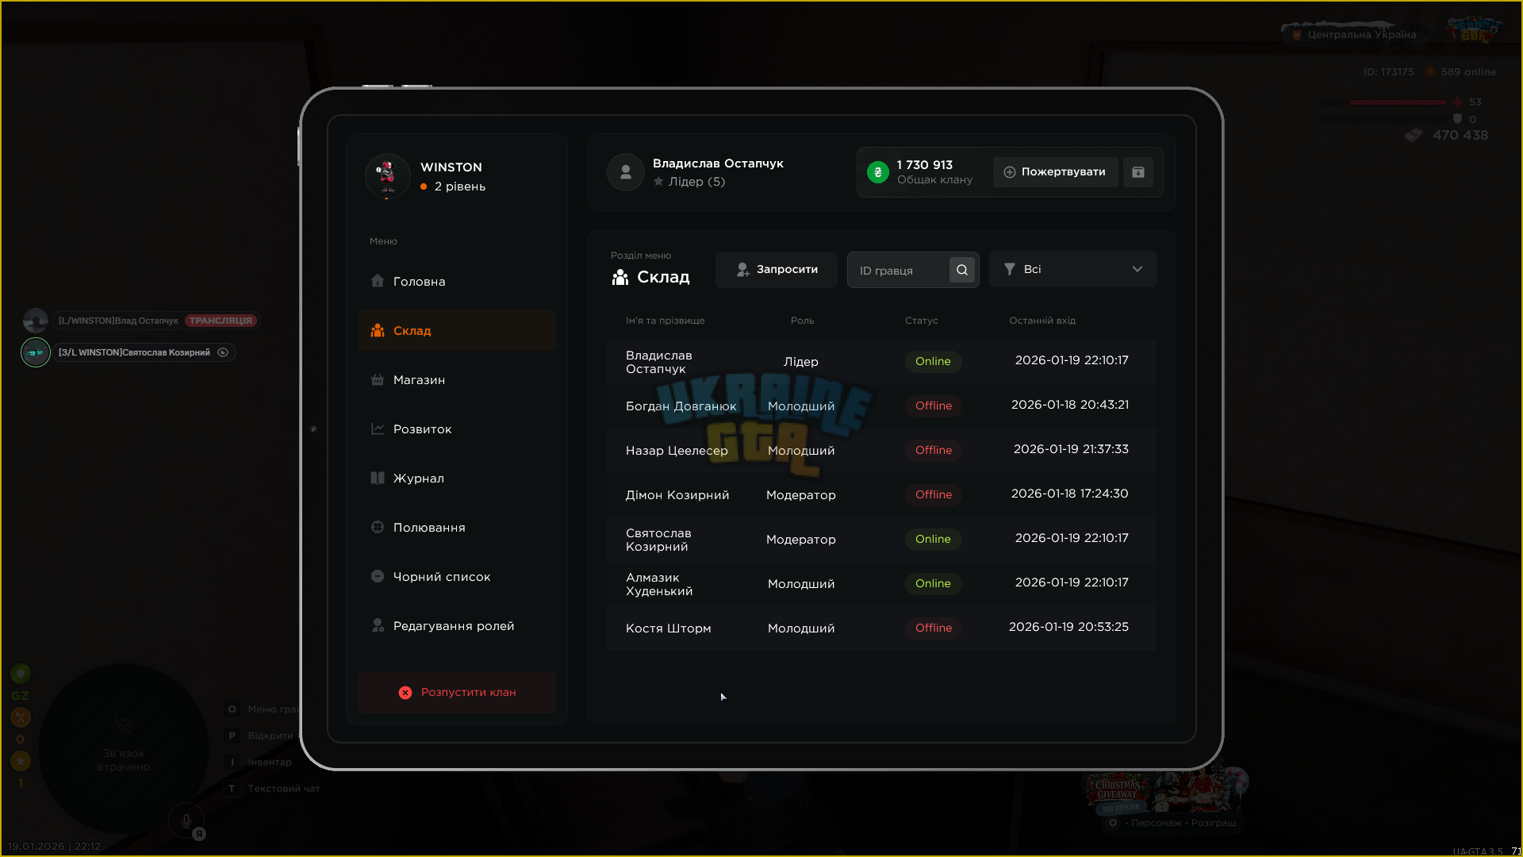The height and width of the screenshot is (857, 1523).
Task: Click the book icon beside Журнал
Action: point(378,478)
